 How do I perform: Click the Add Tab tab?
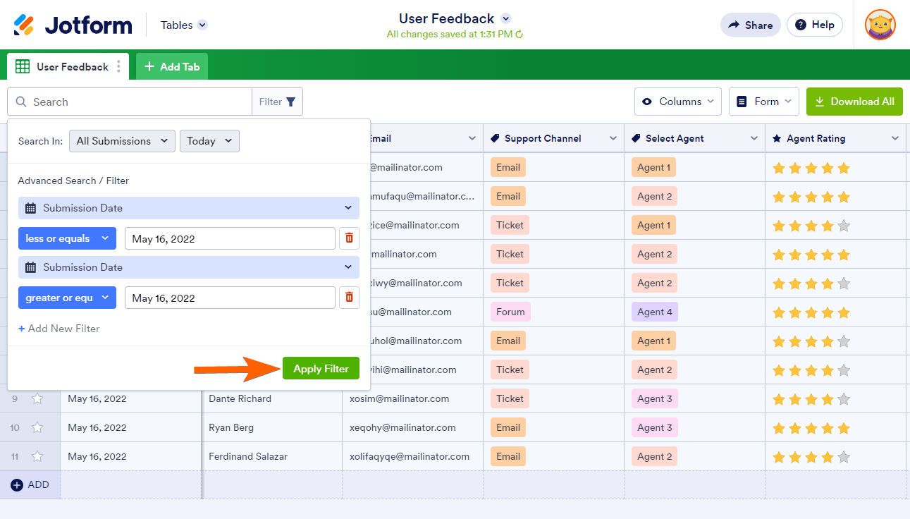172,66
